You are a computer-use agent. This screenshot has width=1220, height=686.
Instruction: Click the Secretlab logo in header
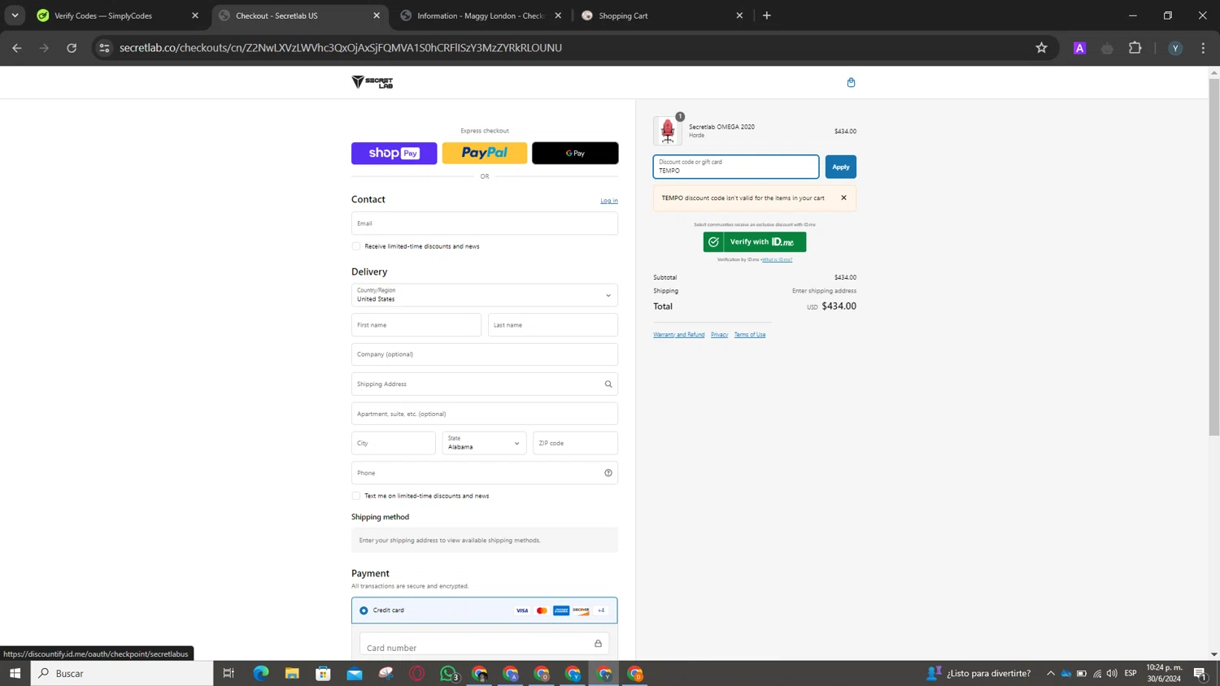[373, 82]
